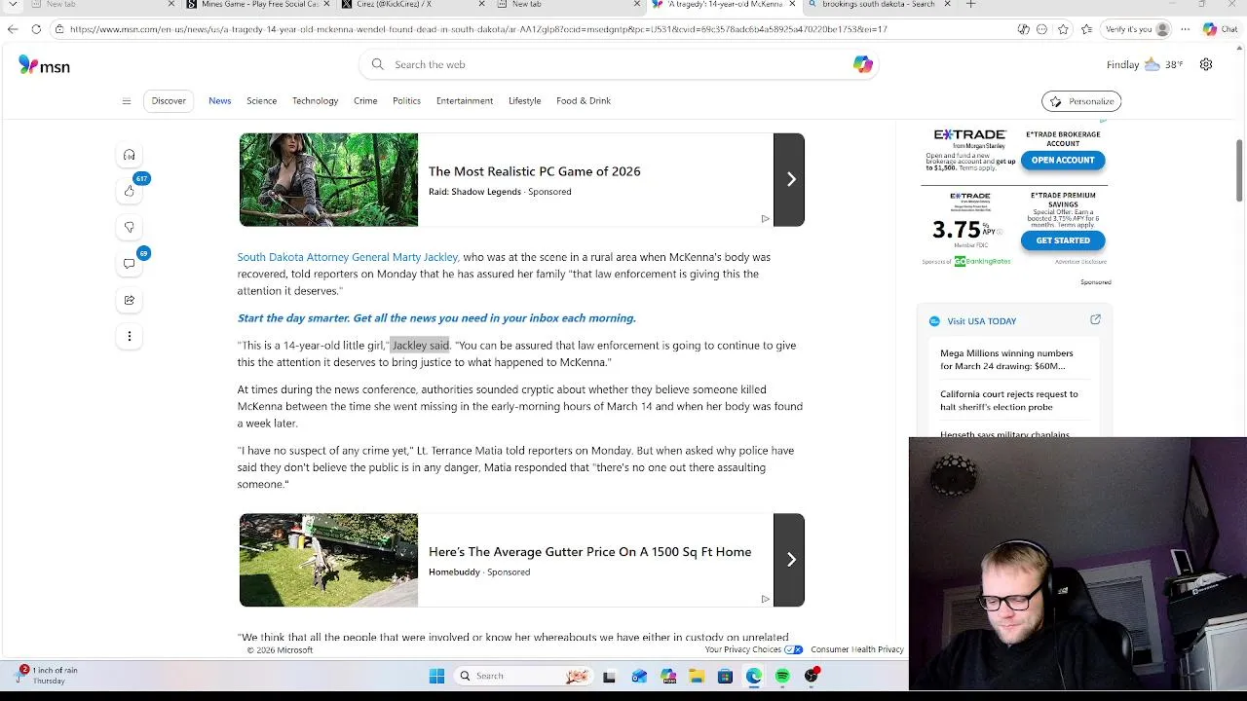The width and height of the screenshot is (1247, 701).
Task: Click the browser address bar URL
Action: pos(478,29)
